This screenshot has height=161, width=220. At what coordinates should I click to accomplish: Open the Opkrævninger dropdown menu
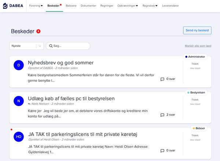(x=128, y=6)
